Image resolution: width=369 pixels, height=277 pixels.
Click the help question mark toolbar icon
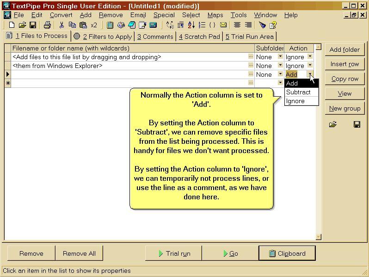pos(273,25)
